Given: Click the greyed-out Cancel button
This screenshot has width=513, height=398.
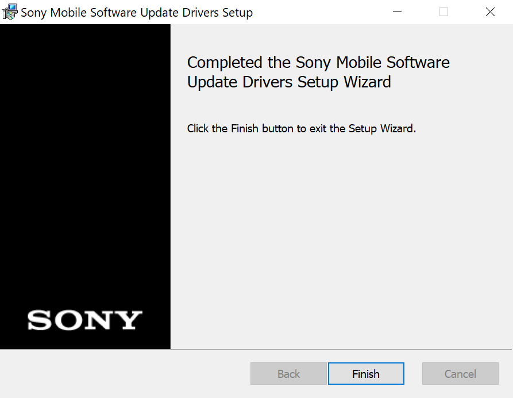Looking at the screenshot, I should [x=460, y=373].
